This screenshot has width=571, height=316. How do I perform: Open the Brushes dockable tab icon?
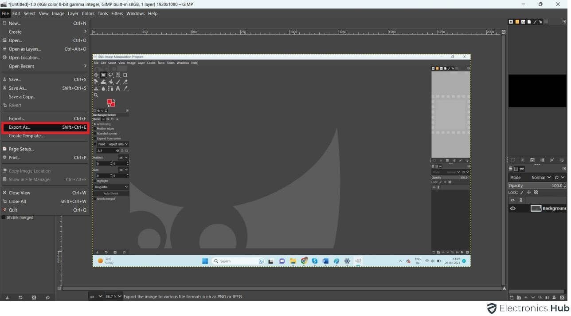pos(511,22)
